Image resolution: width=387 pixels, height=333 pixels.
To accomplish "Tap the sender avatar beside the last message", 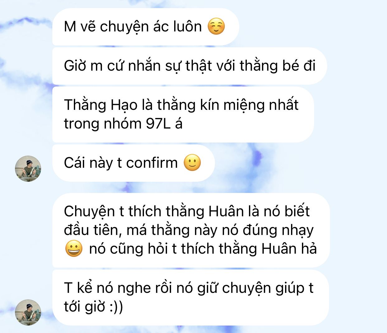I will (x=28, y=312).
